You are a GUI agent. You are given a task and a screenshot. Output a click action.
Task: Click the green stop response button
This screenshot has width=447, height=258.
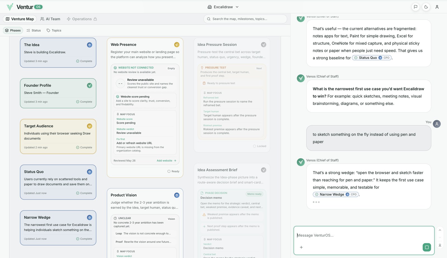click(x=427, y=247)
